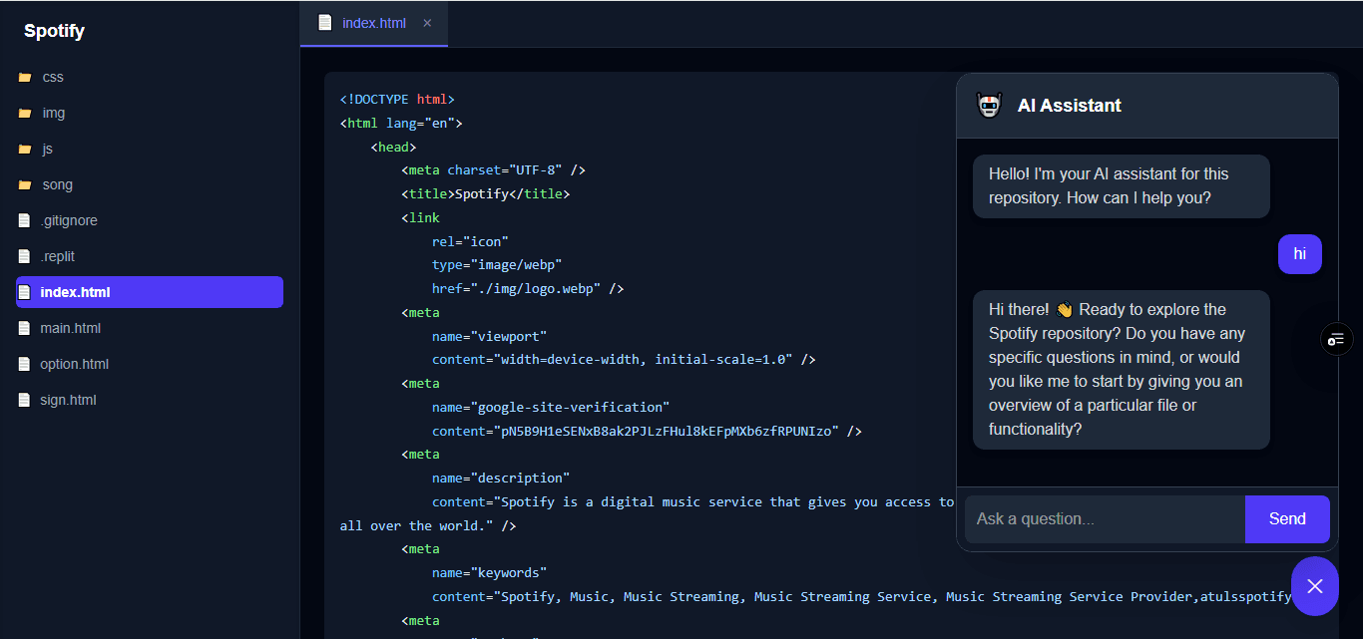Click the assistant's latest reply bubble
Screen dimensions: 1363x639
pyautogui.click(x=1121, y=369)
